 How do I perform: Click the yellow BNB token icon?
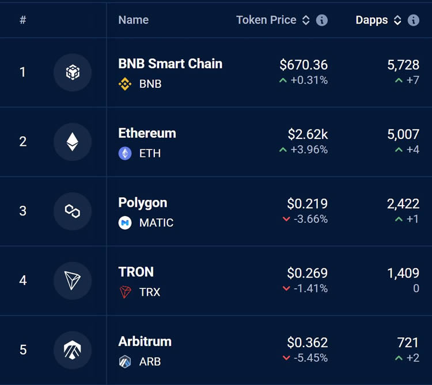(x=125, y=84)
